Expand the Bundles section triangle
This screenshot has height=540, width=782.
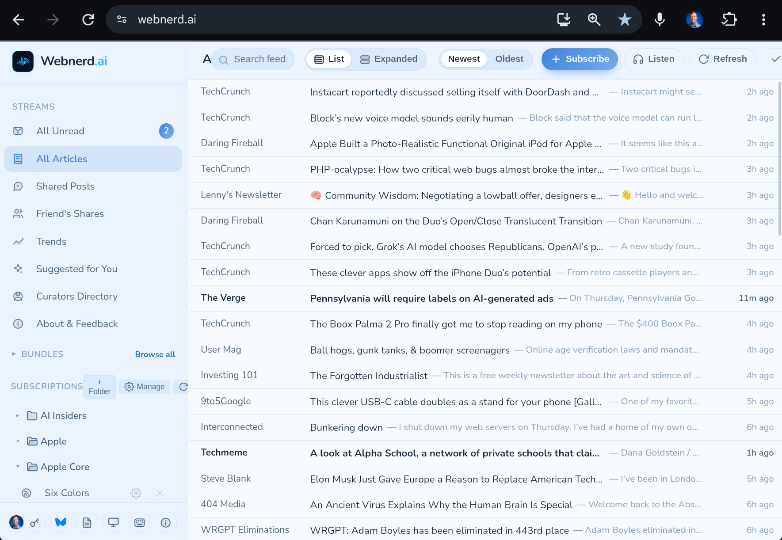coord(14,354)
